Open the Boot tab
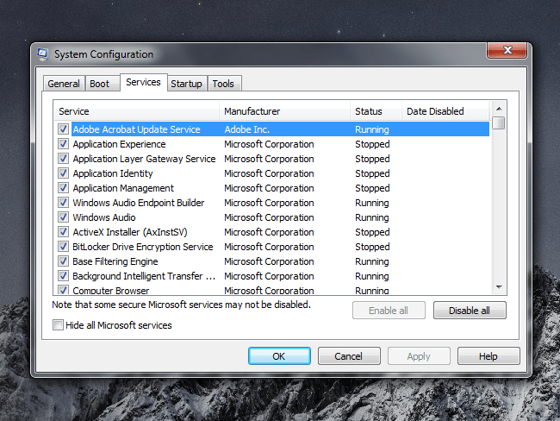 coord(100,84)
